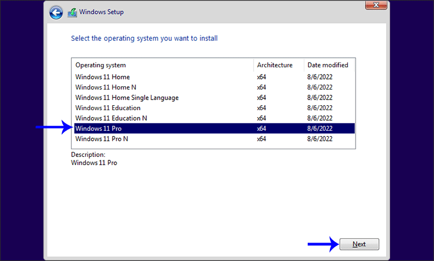This screenshot has height=261, width=434.
Task: Click the Windows Setup installer icon
Action: click(72, 12)
